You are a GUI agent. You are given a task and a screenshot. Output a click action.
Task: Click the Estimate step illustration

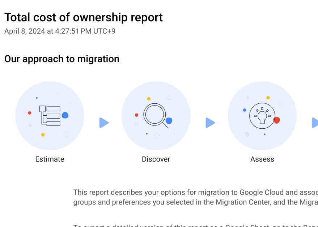tap(50, 116)
